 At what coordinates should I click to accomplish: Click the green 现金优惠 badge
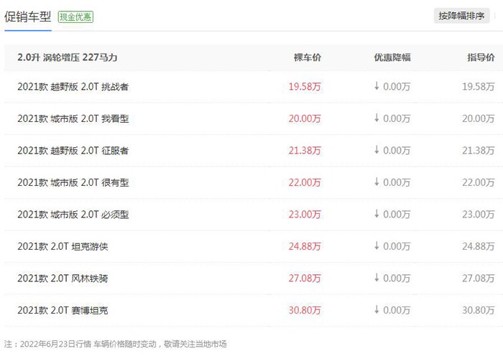(x=75, y=17)
